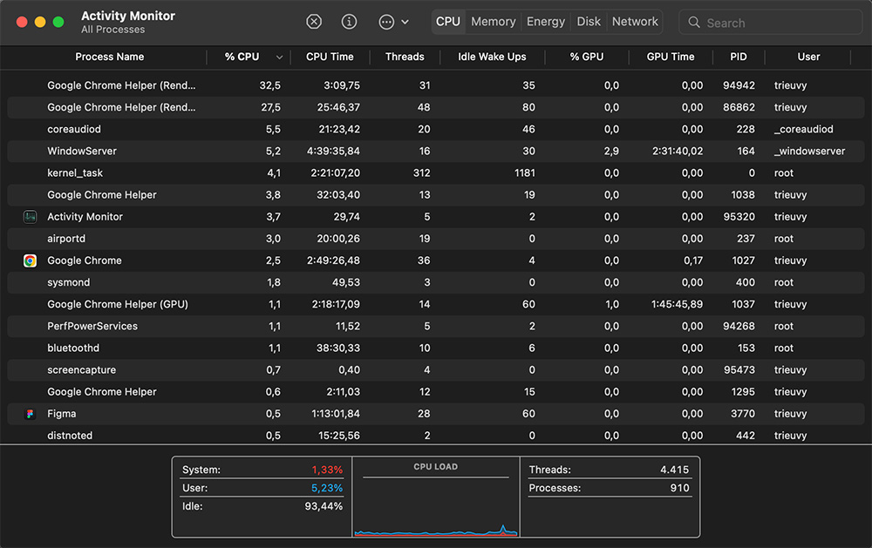
Task: Sort by the Threads column header
Action: pos(405,57)
